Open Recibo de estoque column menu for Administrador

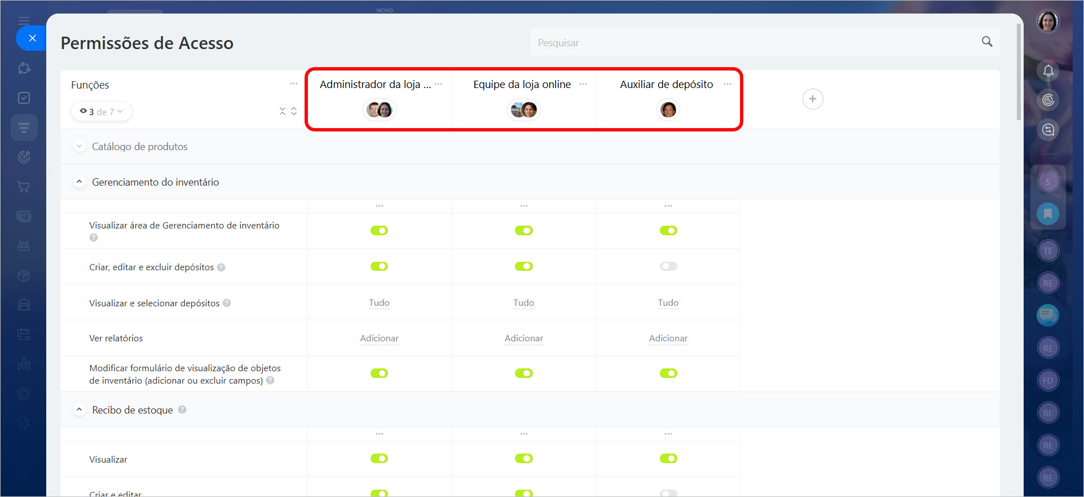(379, 434)
